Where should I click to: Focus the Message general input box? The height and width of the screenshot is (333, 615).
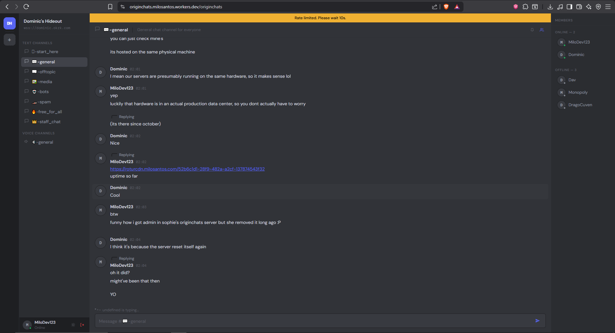pyautogui.click(x=314, y=321)
